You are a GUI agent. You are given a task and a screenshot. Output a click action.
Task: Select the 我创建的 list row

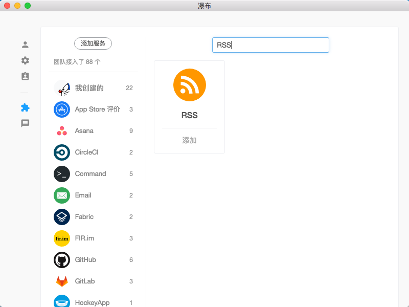coord(93,88)
